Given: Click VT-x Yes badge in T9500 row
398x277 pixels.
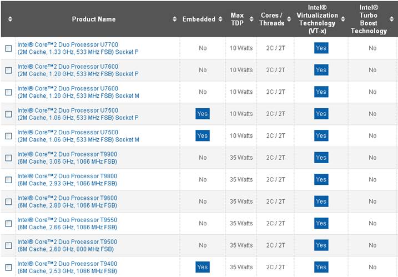Looking at the screenshot, I should pos(321,245).
